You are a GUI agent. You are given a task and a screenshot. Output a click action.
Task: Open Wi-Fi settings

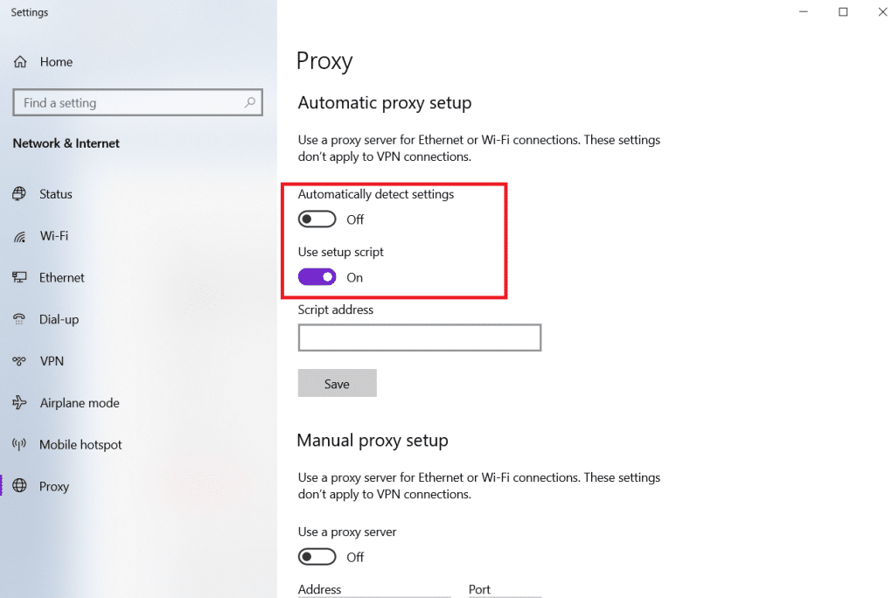[54, 235]
